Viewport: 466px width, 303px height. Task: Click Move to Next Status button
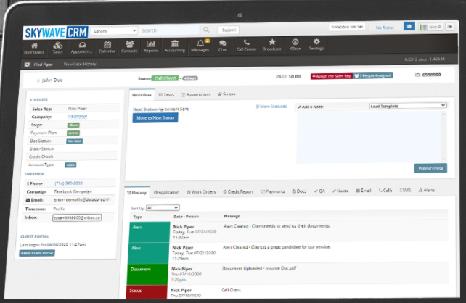pos(155,118)
